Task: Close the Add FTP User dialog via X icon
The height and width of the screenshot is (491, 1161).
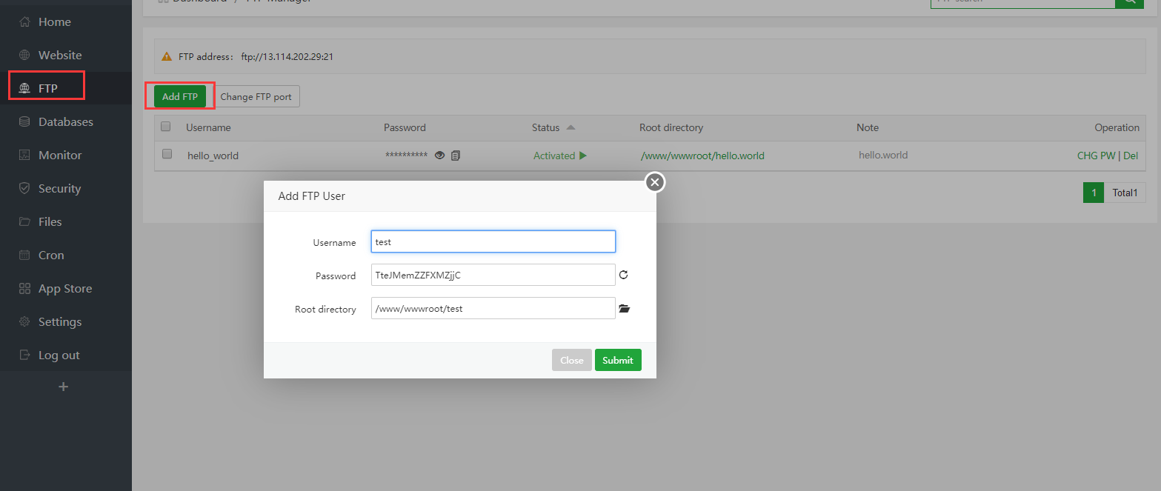Action: point(654,182)
